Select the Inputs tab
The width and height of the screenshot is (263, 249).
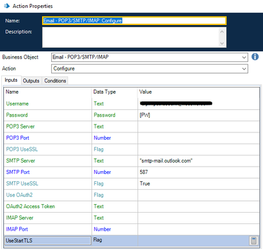tap(11, 80)
